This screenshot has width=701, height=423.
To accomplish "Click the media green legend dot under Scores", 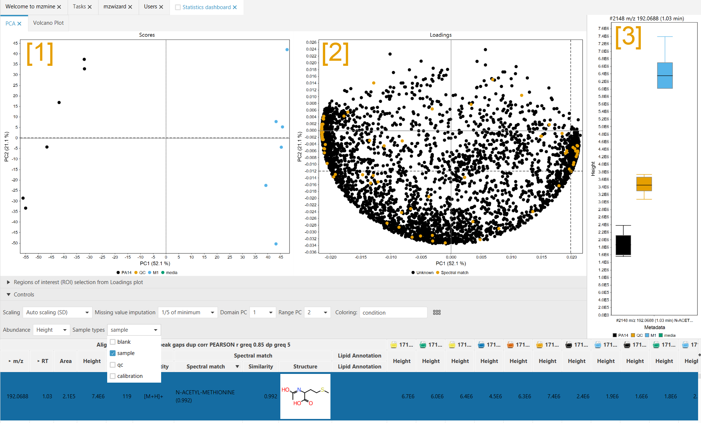I will 163,273.
